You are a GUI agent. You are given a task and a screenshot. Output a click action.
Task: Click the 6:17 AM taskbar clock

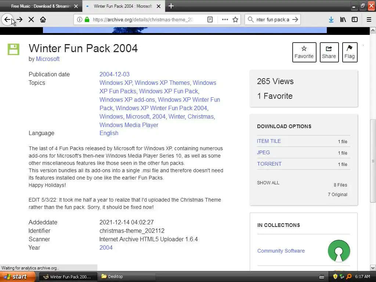click(x=362, y=277)
